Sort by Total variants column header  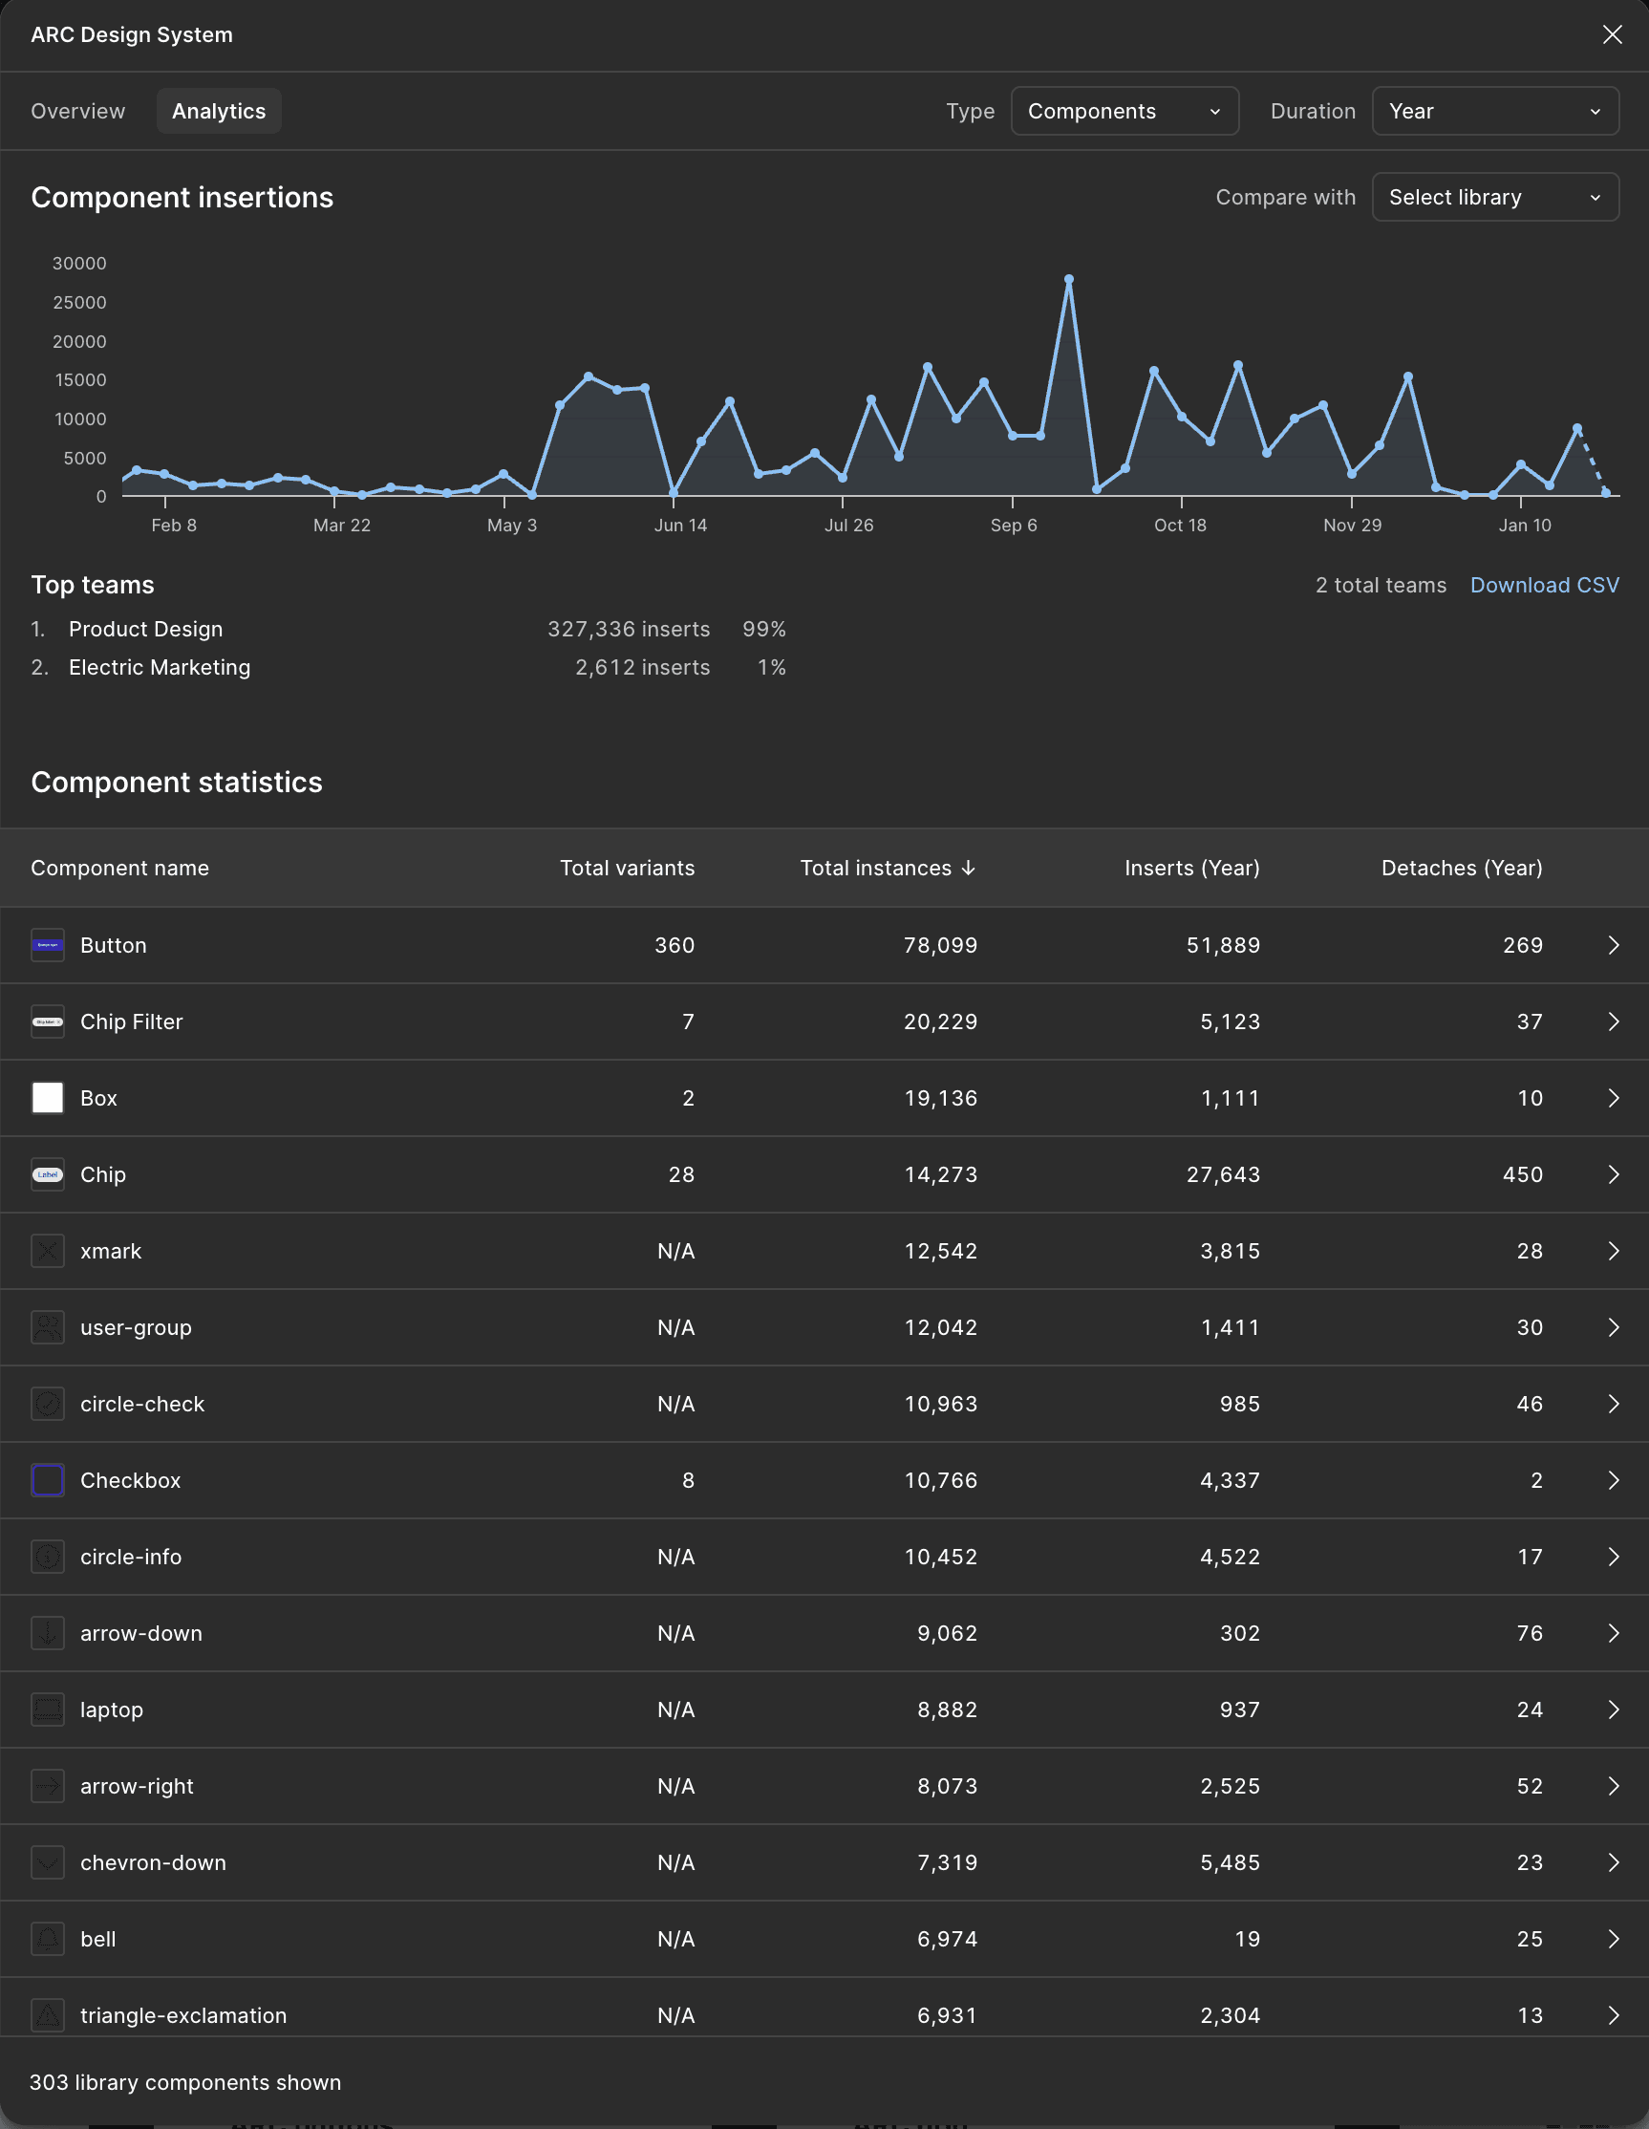627,868
